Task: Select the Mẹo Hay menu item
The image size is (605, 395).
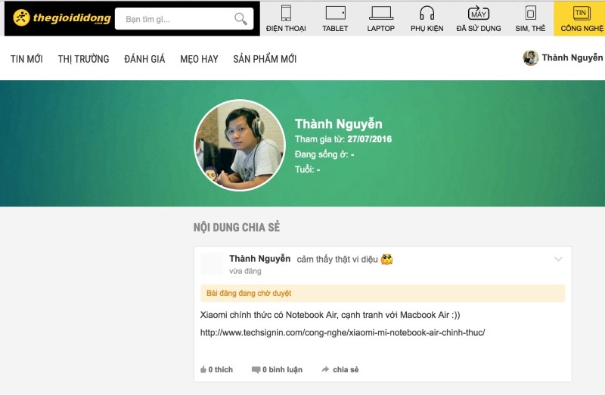Action: (199, 59)
